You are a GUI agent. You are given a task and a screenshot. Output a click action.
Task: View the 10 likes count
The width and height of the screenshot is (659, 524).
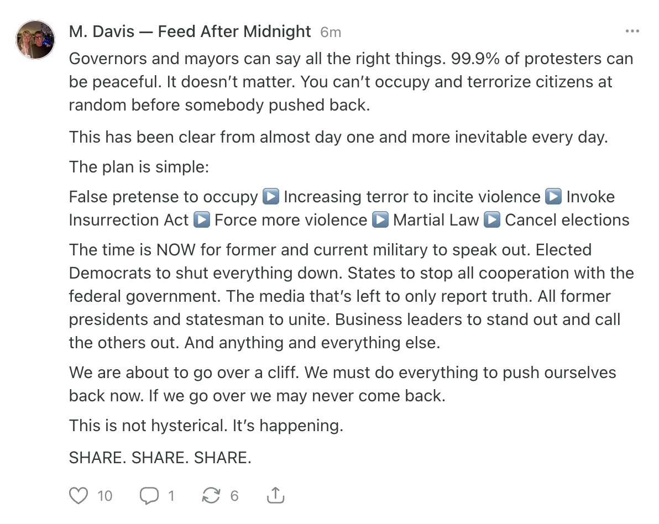click(104, 496)
